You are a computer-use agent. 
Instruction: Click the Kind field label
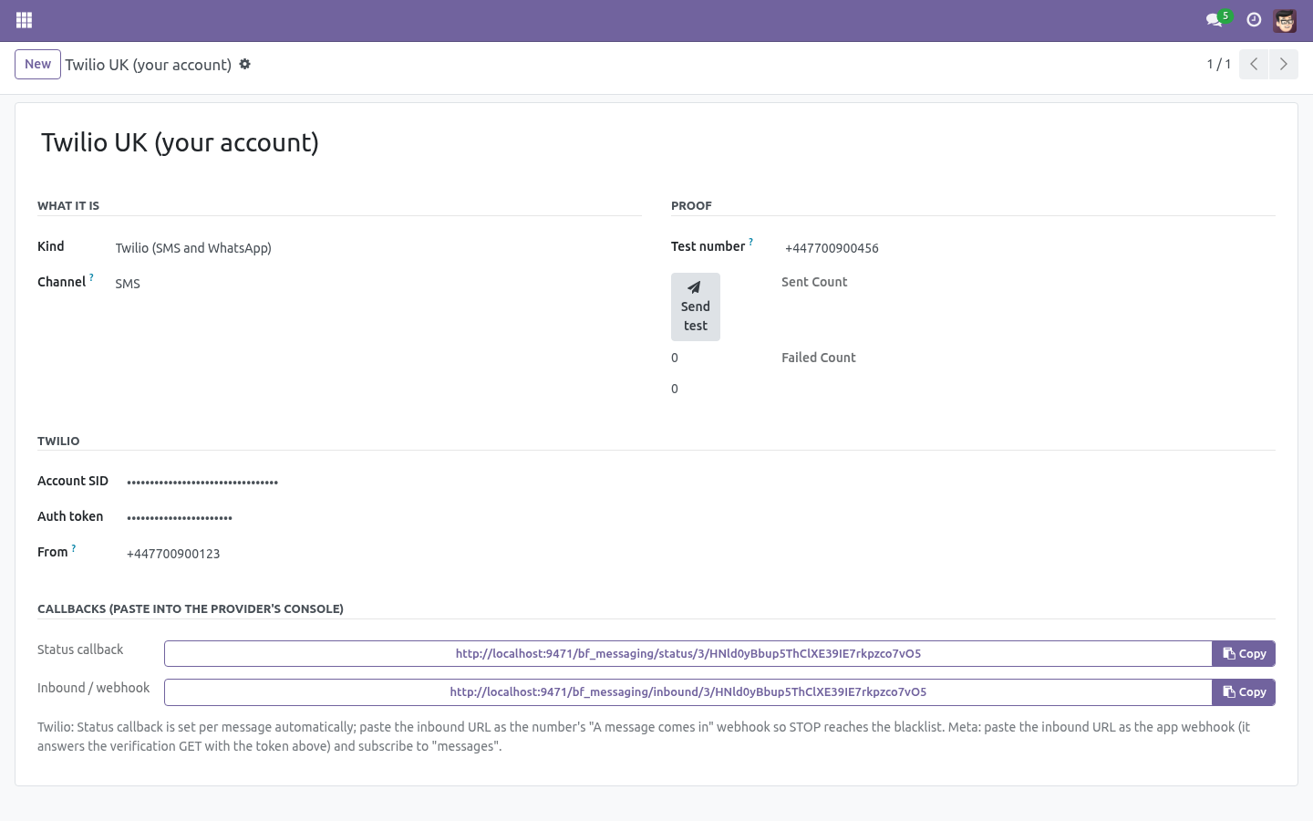[x=51, y=246]
